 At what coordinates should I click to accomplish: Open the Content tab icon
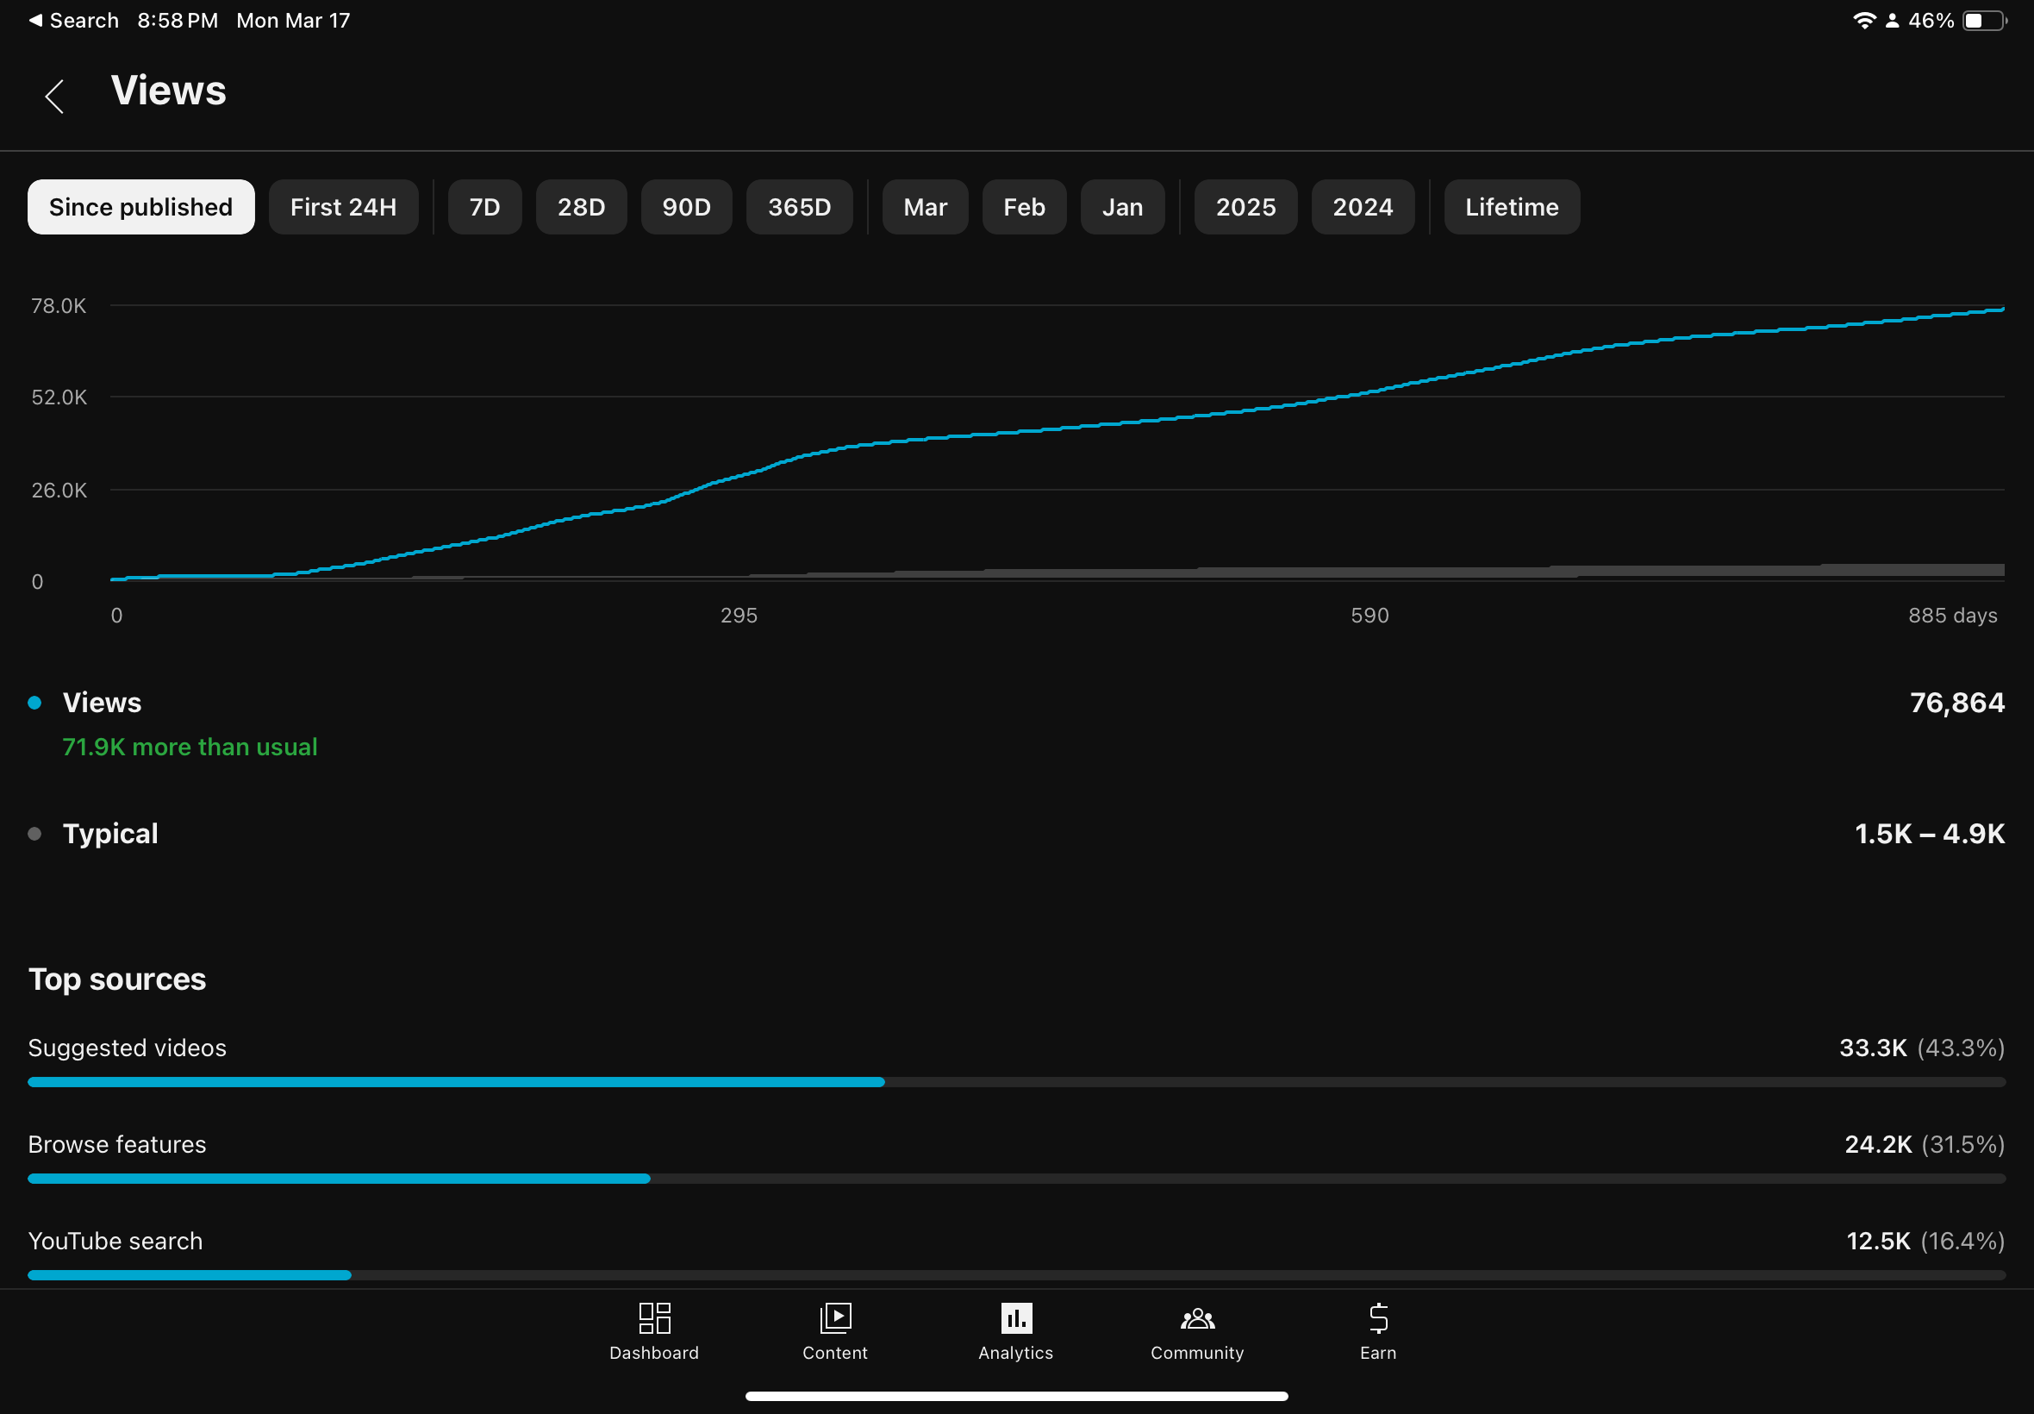(834, 1318)
